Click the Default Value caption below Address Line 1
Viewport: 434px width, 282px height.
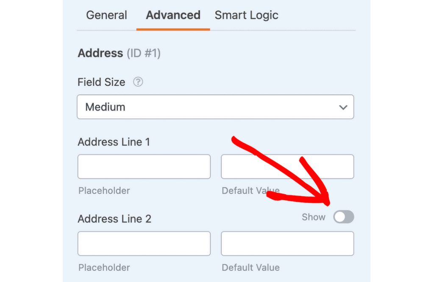coord(250,191)
